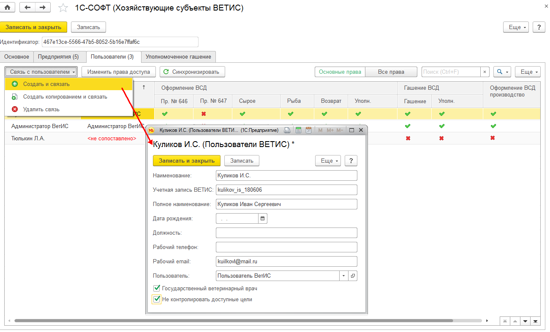Open the Еще menu above the table
This screenshot has width=550, height=332.
528,72
